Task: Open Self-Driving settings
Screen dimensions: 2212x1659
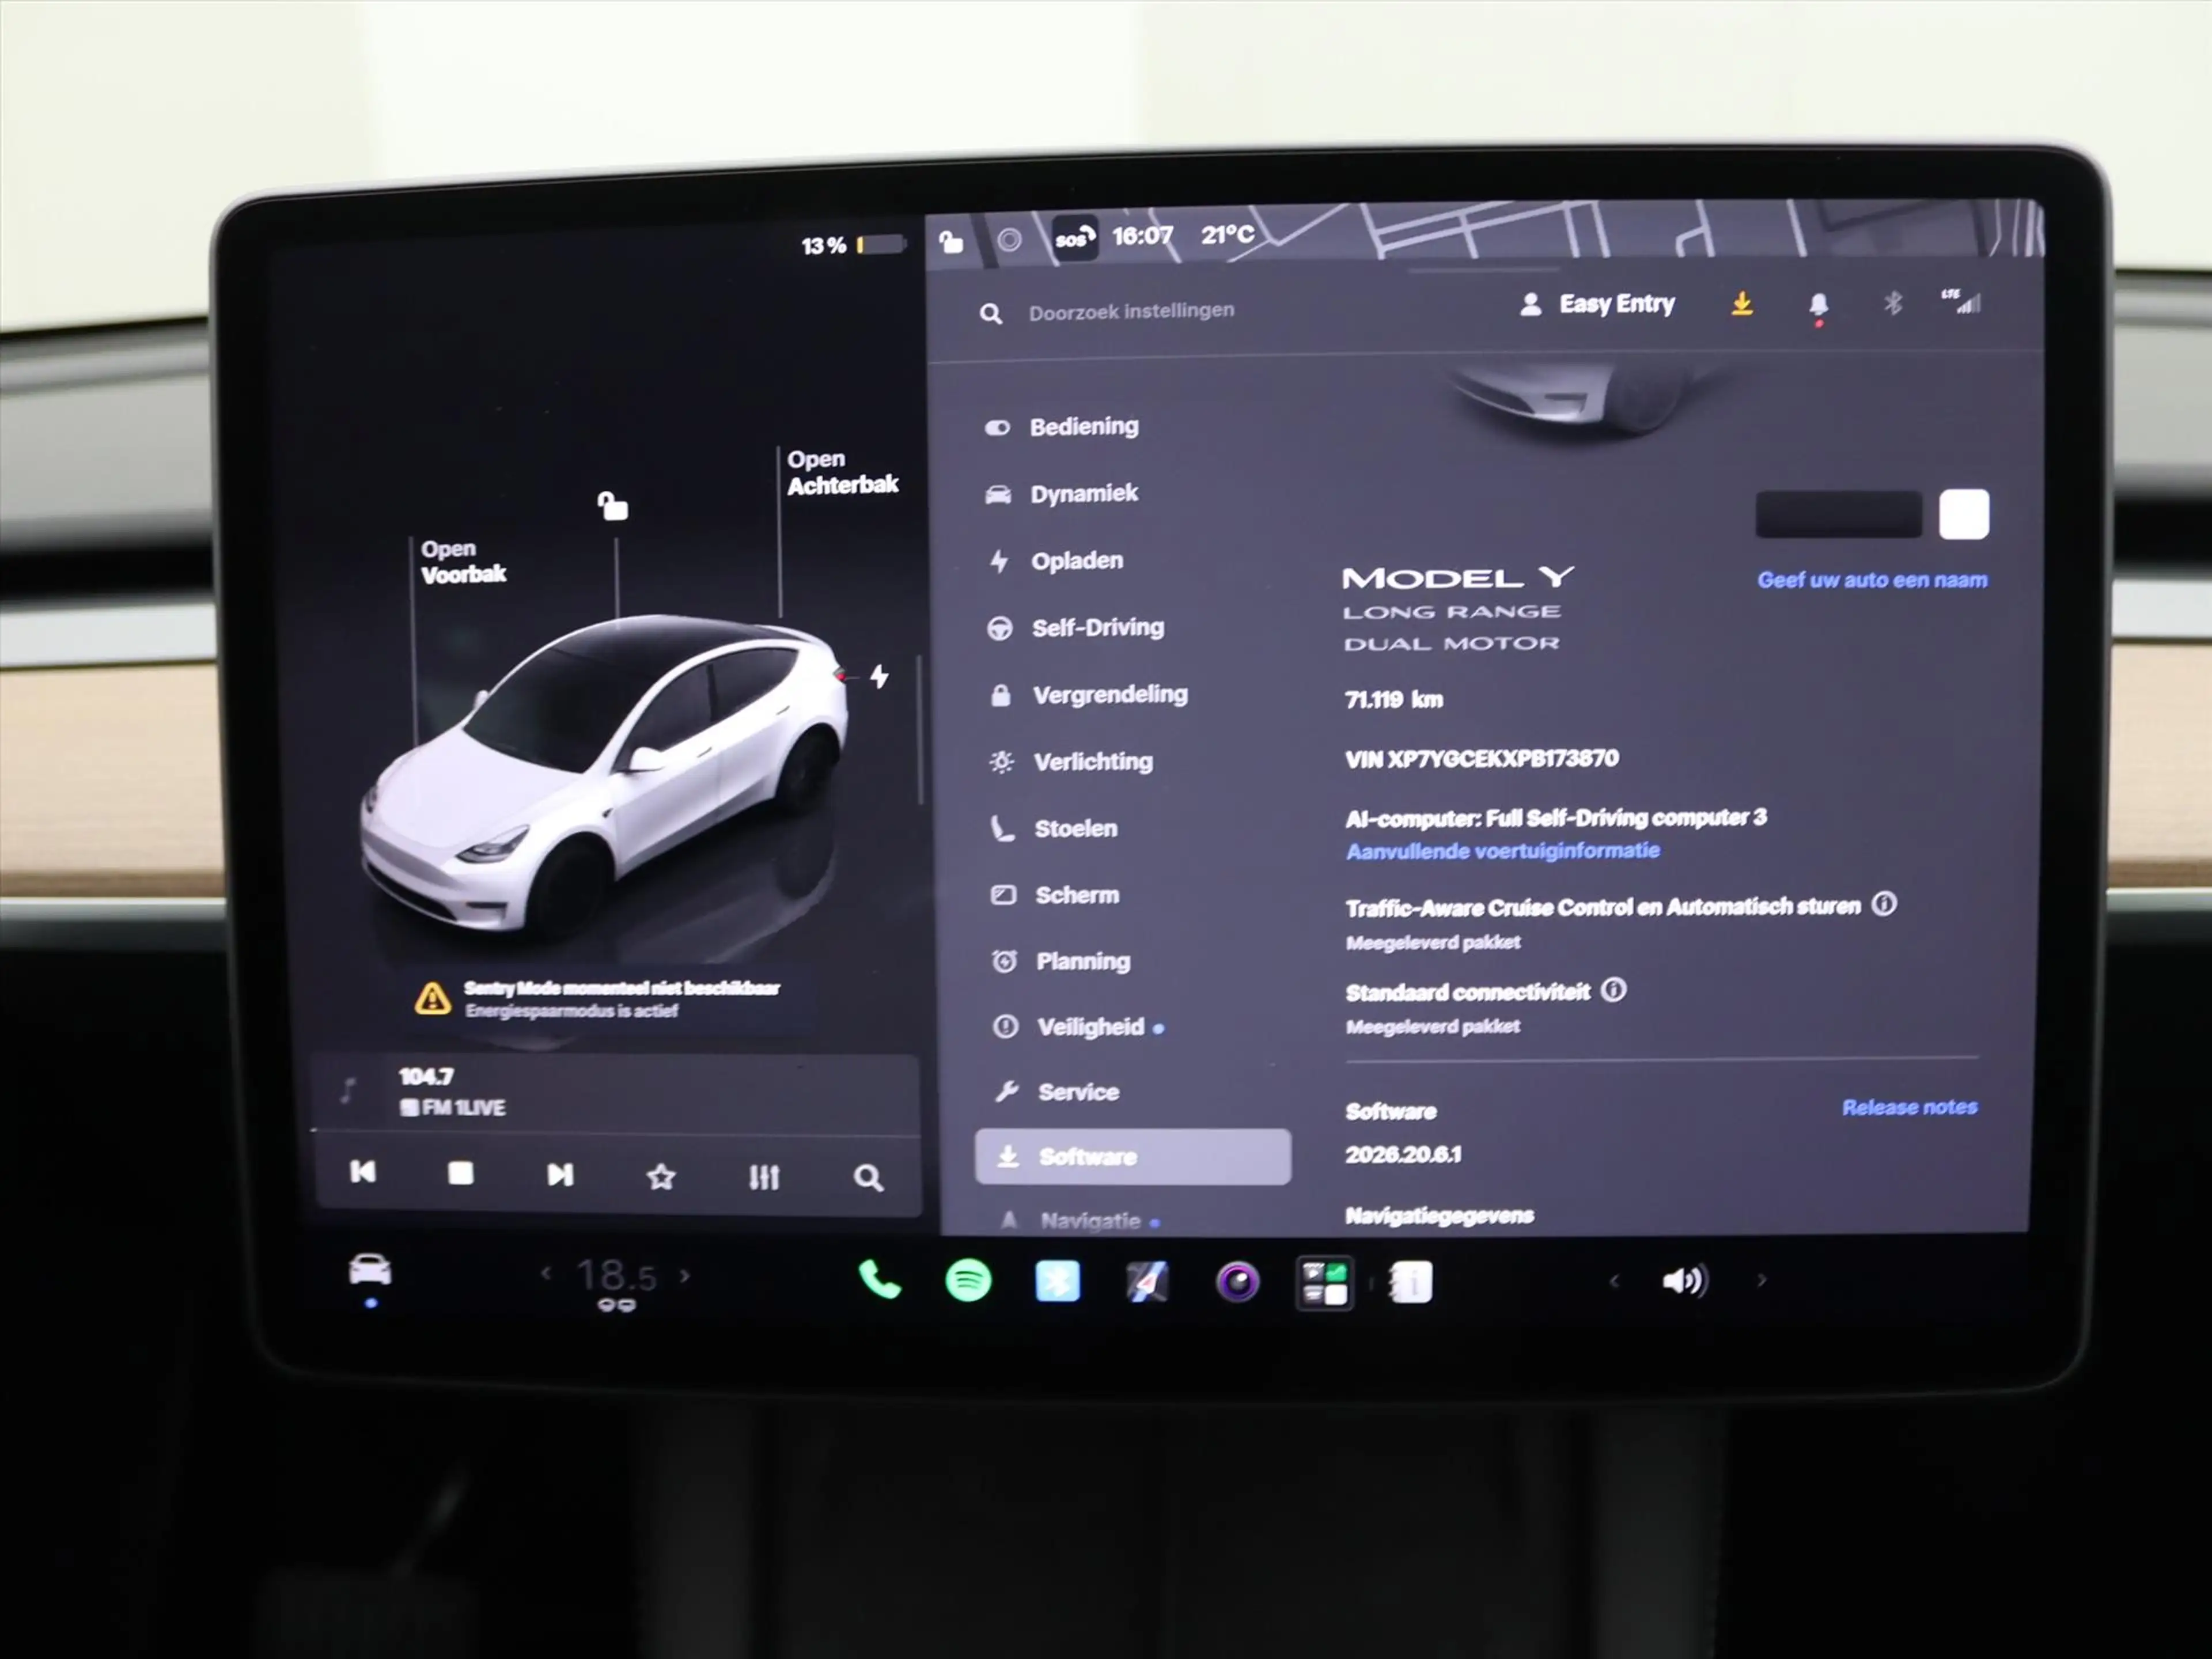Action: click(1076, 628)
